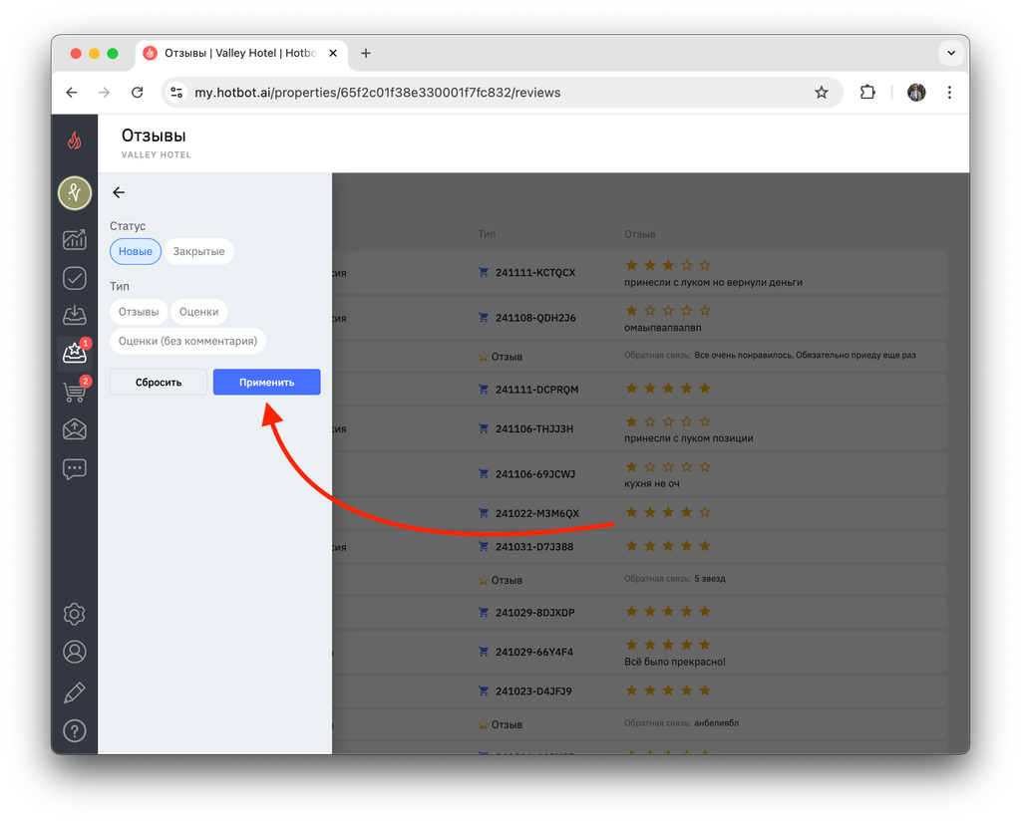
Task: Click the Применить apply button
Action: click(x=266, y=382)
